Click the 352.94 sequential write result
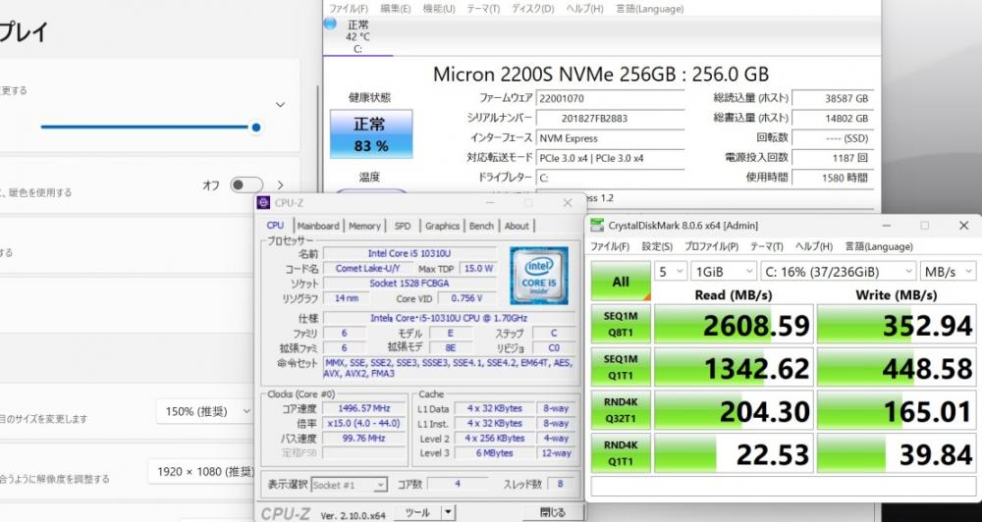The width and height of the screenshot is (982, 522). coord(897,325)
